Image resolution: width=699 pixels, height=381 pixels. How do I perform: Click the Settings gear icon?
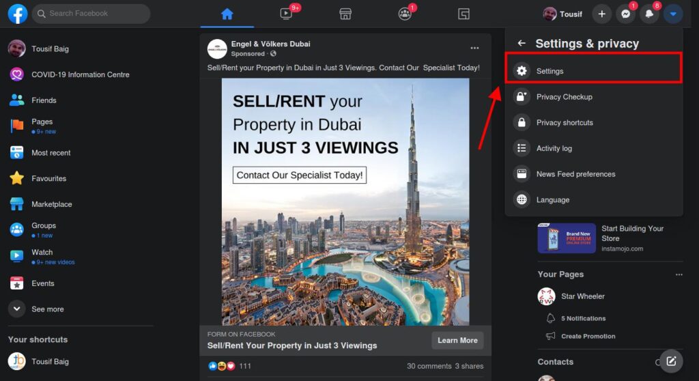coord(522,71)
